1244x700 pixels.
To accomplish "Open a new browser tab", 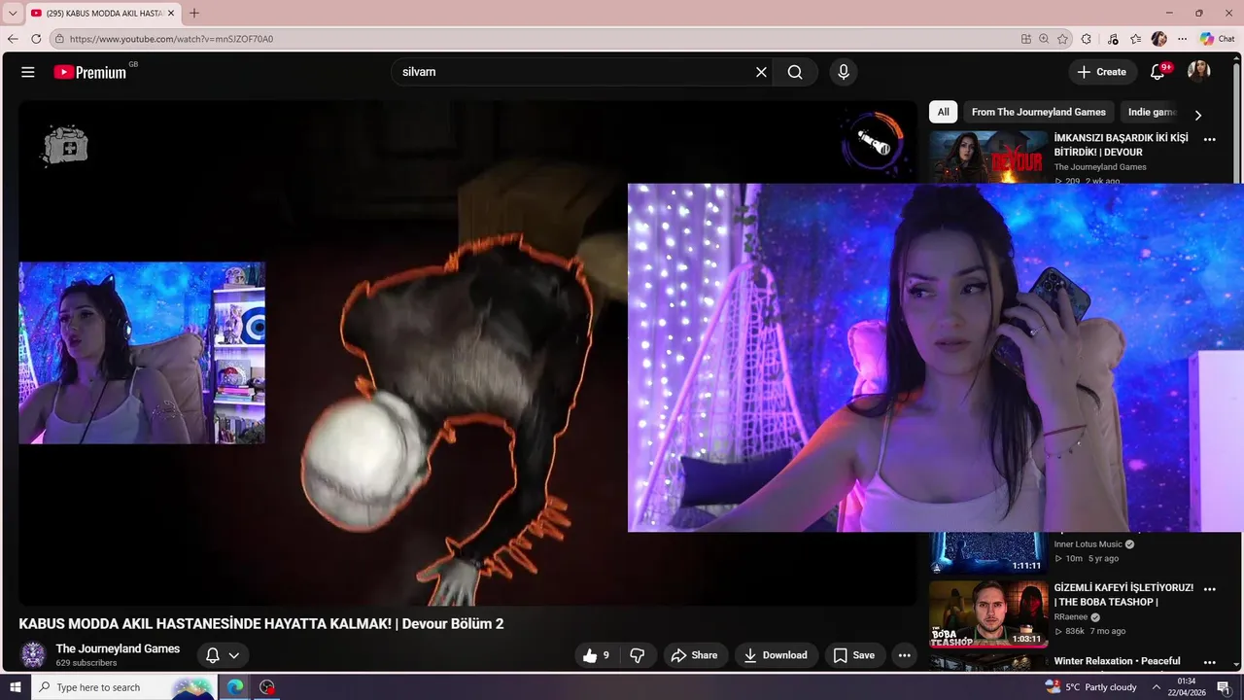I will click(x=194, y=13).
